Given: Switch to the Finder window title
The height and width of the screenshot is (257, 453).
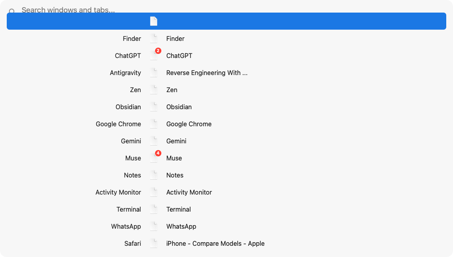Looking at the screenshot, I should [175, 38].
